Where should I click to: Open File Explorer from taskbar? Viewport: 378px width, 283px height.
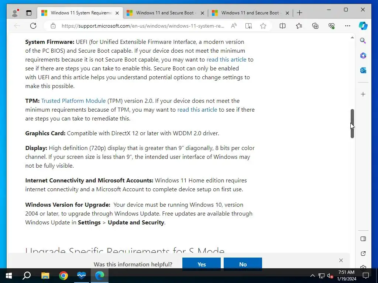point(45,276)
